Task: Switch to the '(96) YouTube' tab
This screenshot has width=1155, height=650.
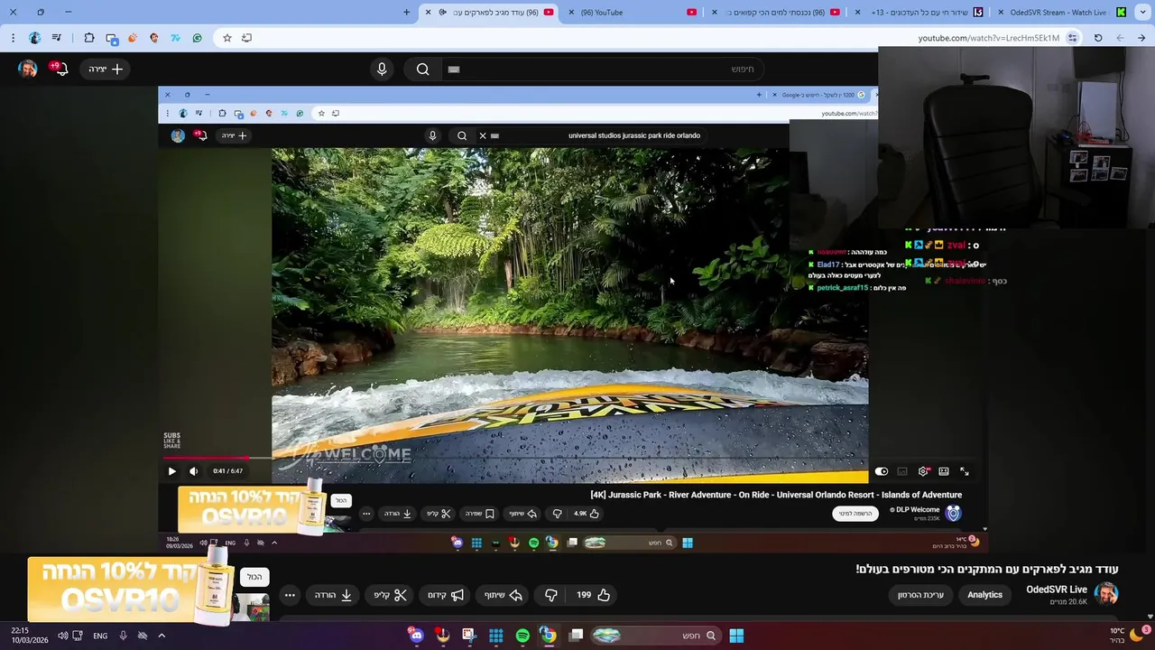Action: click(x=632, y=13)
